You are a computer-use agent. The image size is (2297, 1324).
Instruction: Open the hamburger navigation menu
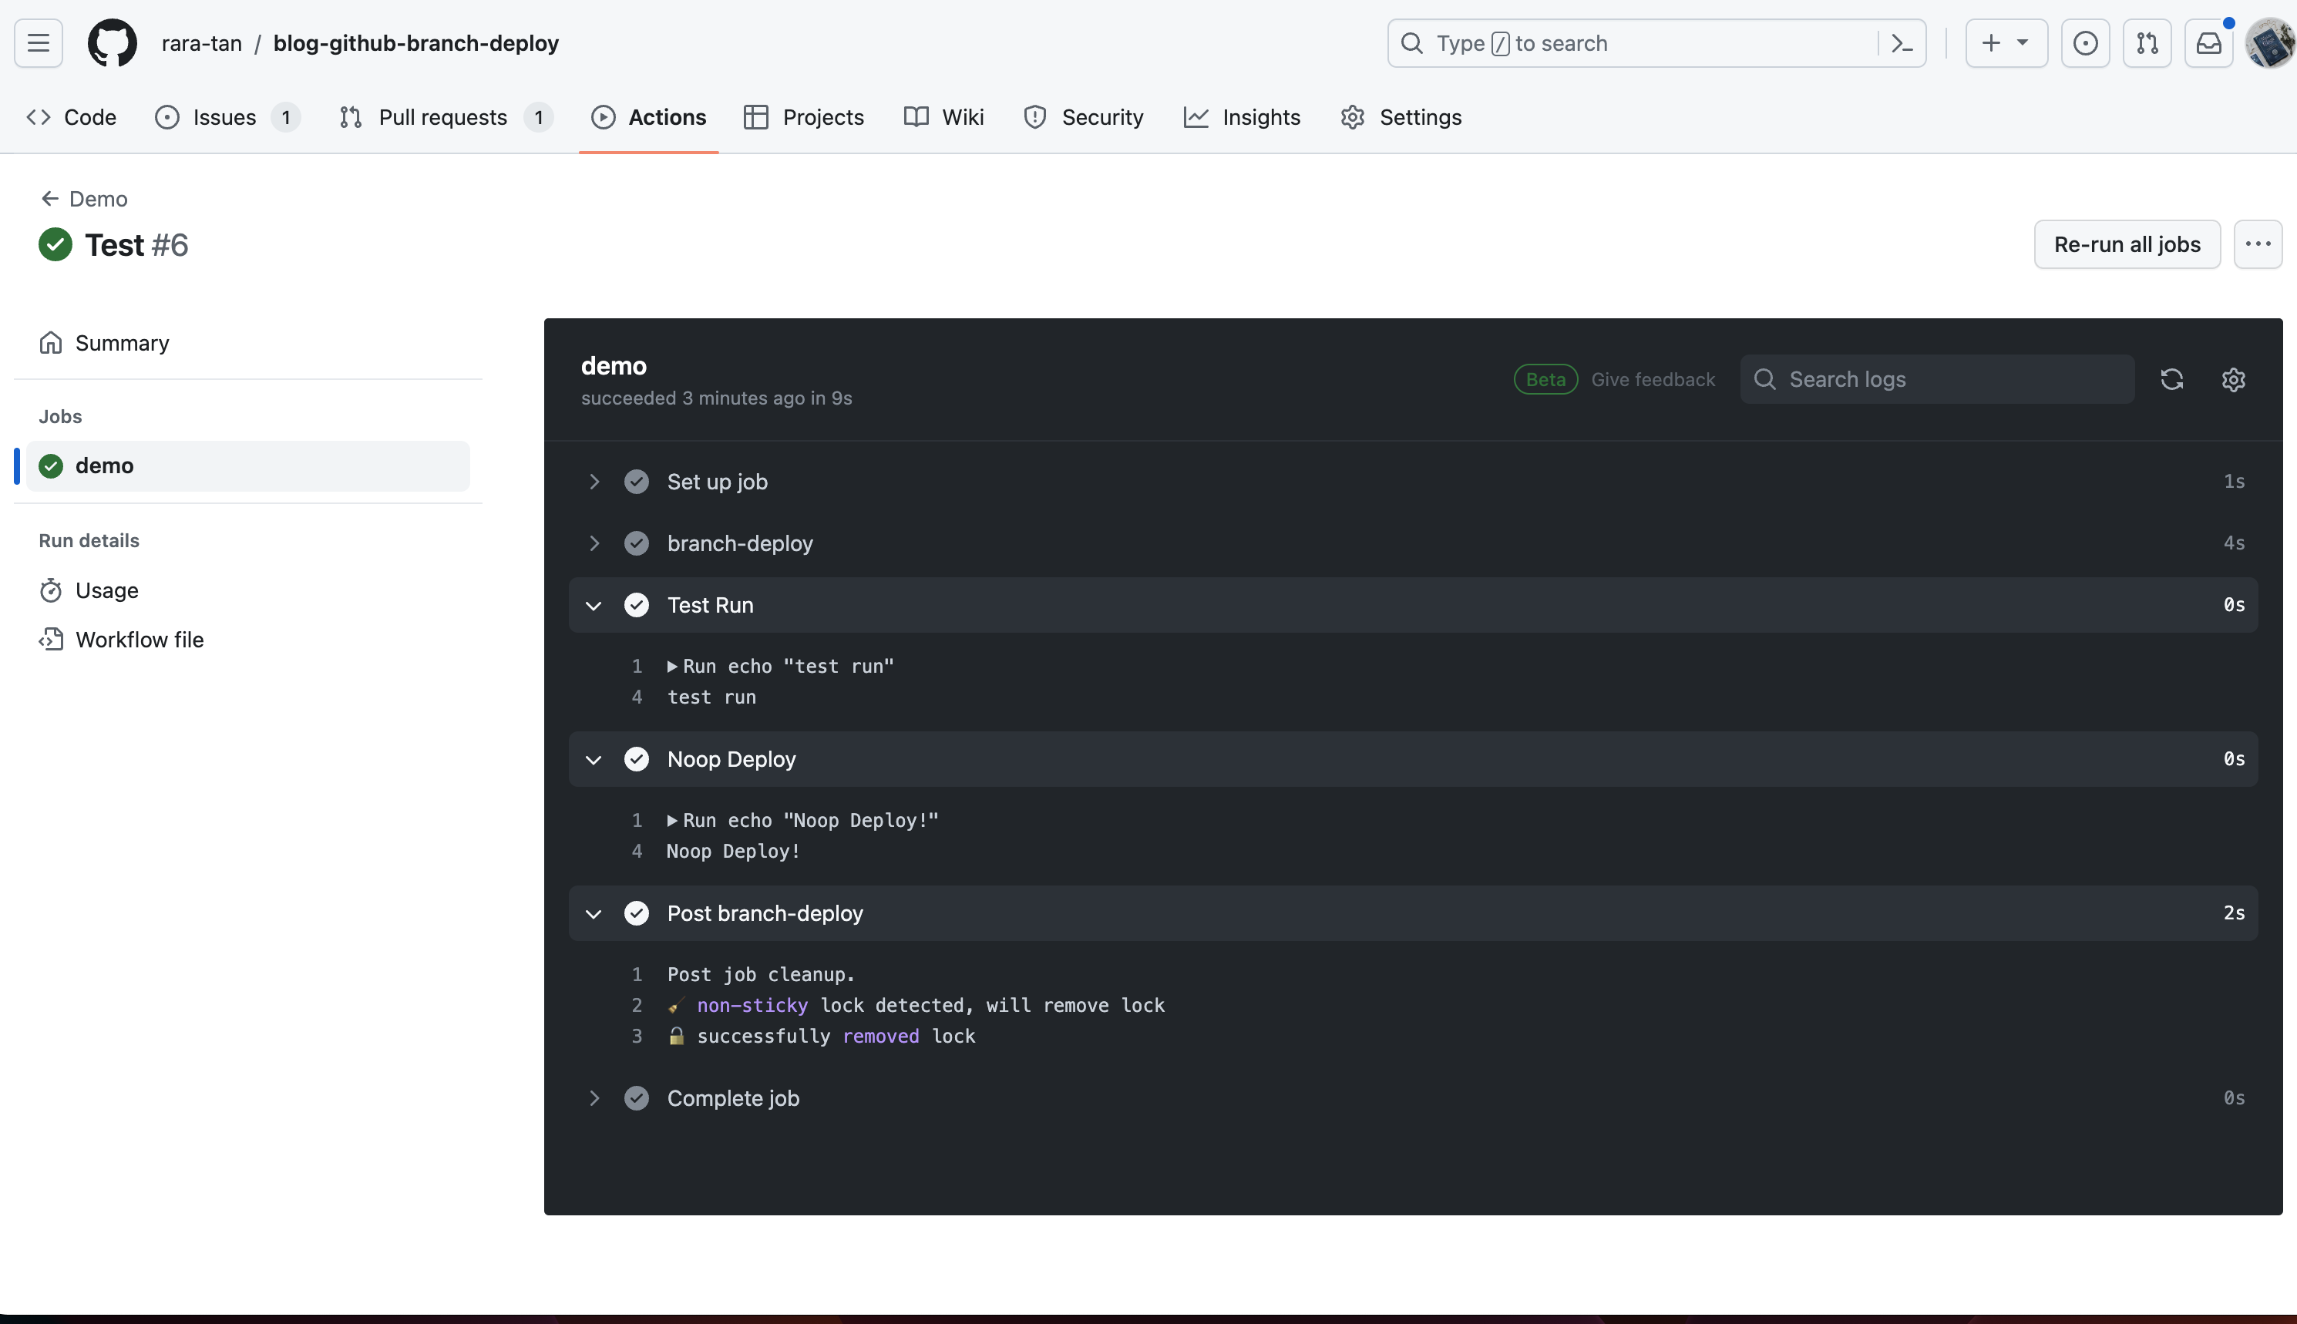point(39,42)
